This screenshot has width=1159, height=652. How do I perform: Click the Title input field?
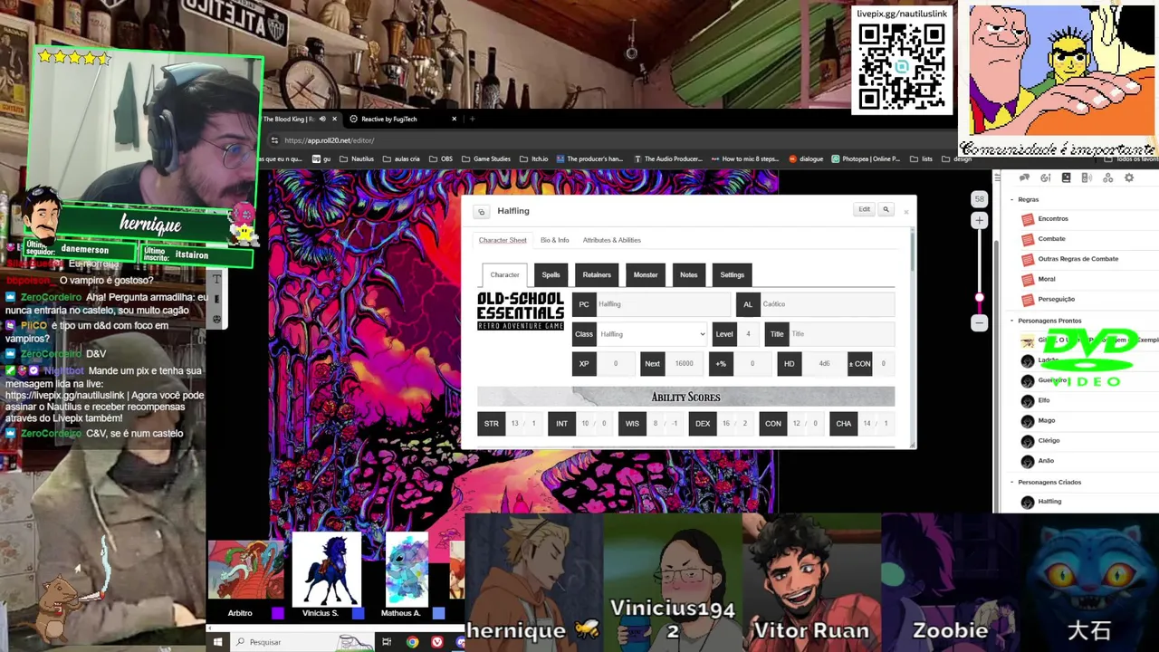[x=842, y=334]
